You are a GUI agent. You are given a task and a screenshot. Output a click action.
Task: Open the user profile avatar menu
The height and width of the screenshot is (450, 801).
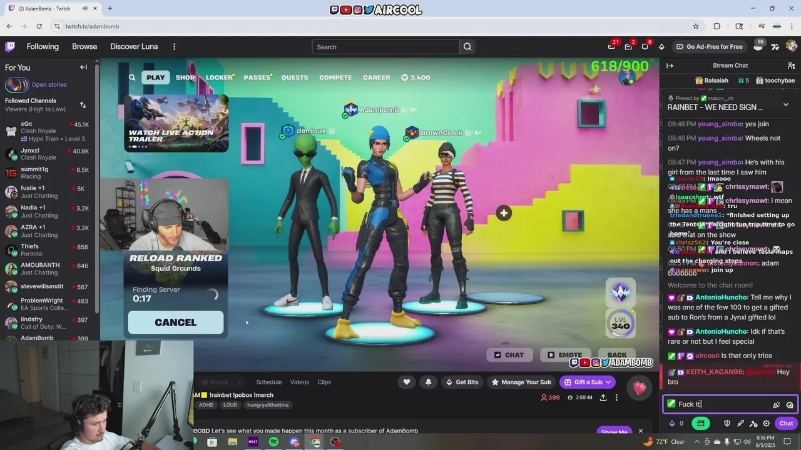[x=792, y=47]
